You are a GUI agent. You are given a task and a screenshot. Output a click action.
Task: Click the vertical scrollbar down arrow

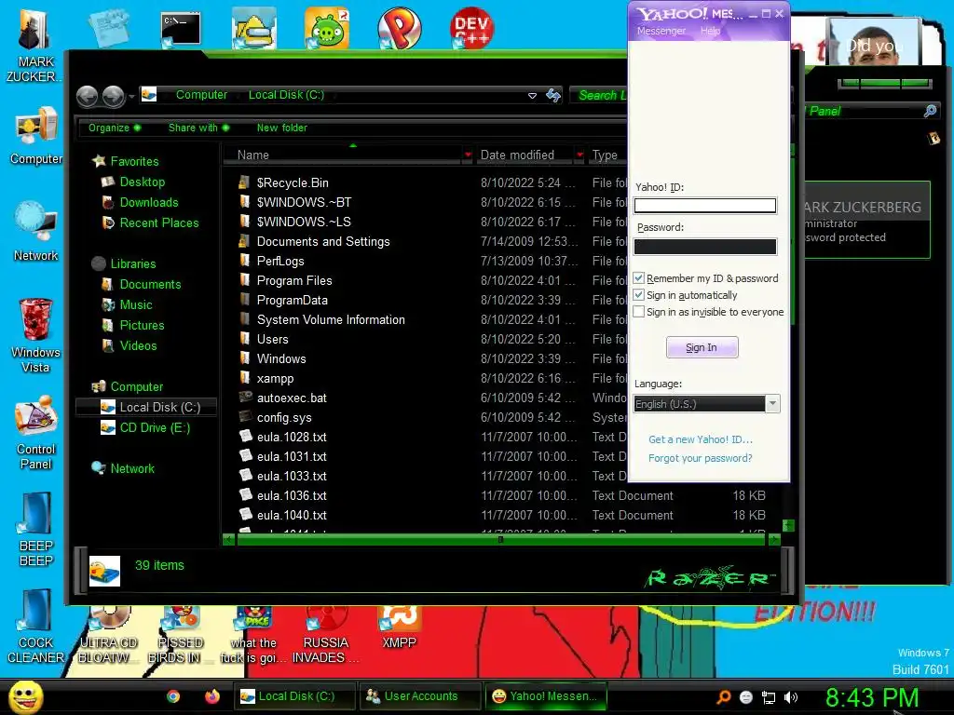[x=788, y=525]
